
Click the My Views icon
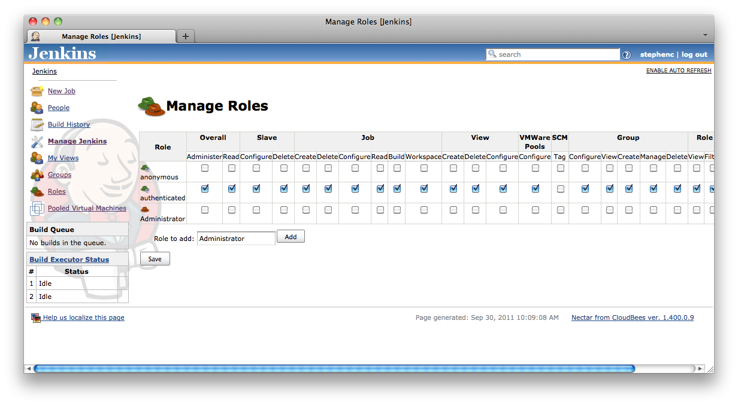[x=37, y=158]
